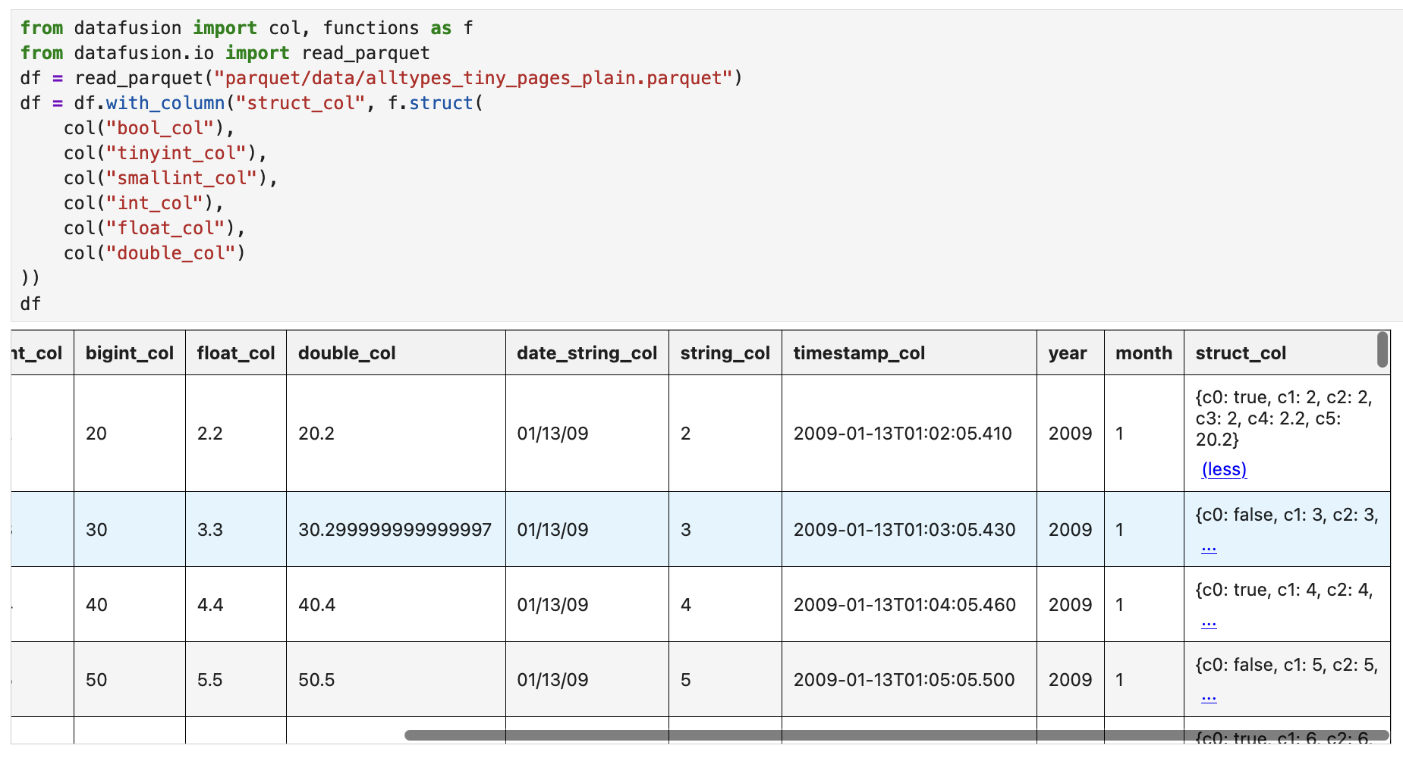Click the horizontal scrollbar under the table
Screen dimensions: 1403x758
[x=895, y=735]
